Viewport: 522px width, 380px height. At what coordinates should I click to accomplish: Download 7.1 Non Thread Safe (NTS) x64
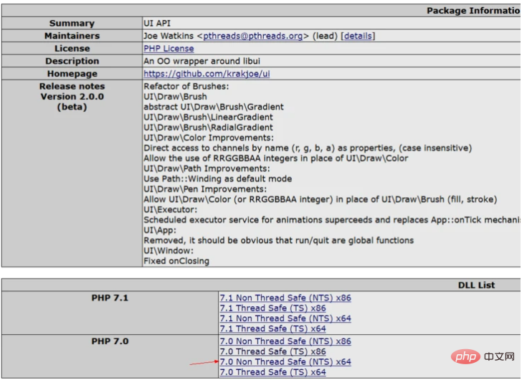(285, 318)
